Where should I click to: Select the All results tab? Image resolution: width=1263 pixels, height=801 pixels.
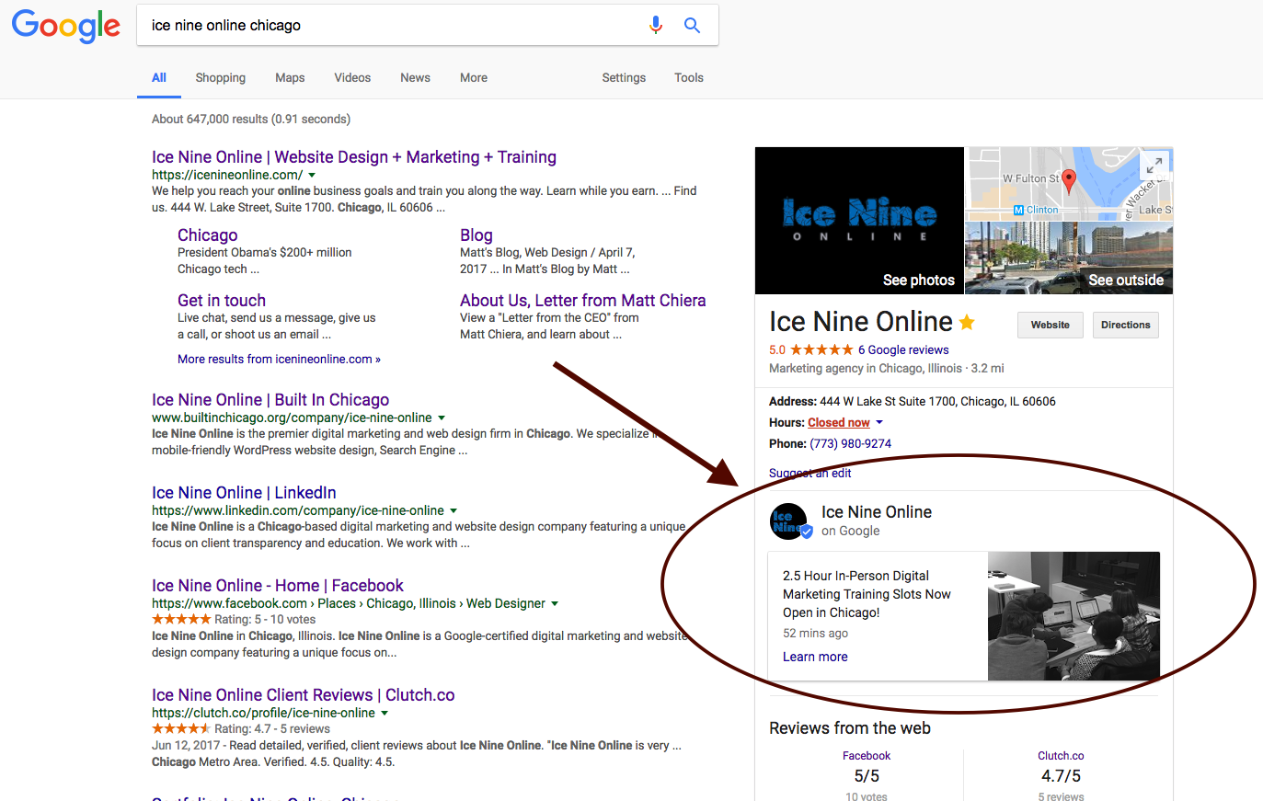click(x=159, y=78)
